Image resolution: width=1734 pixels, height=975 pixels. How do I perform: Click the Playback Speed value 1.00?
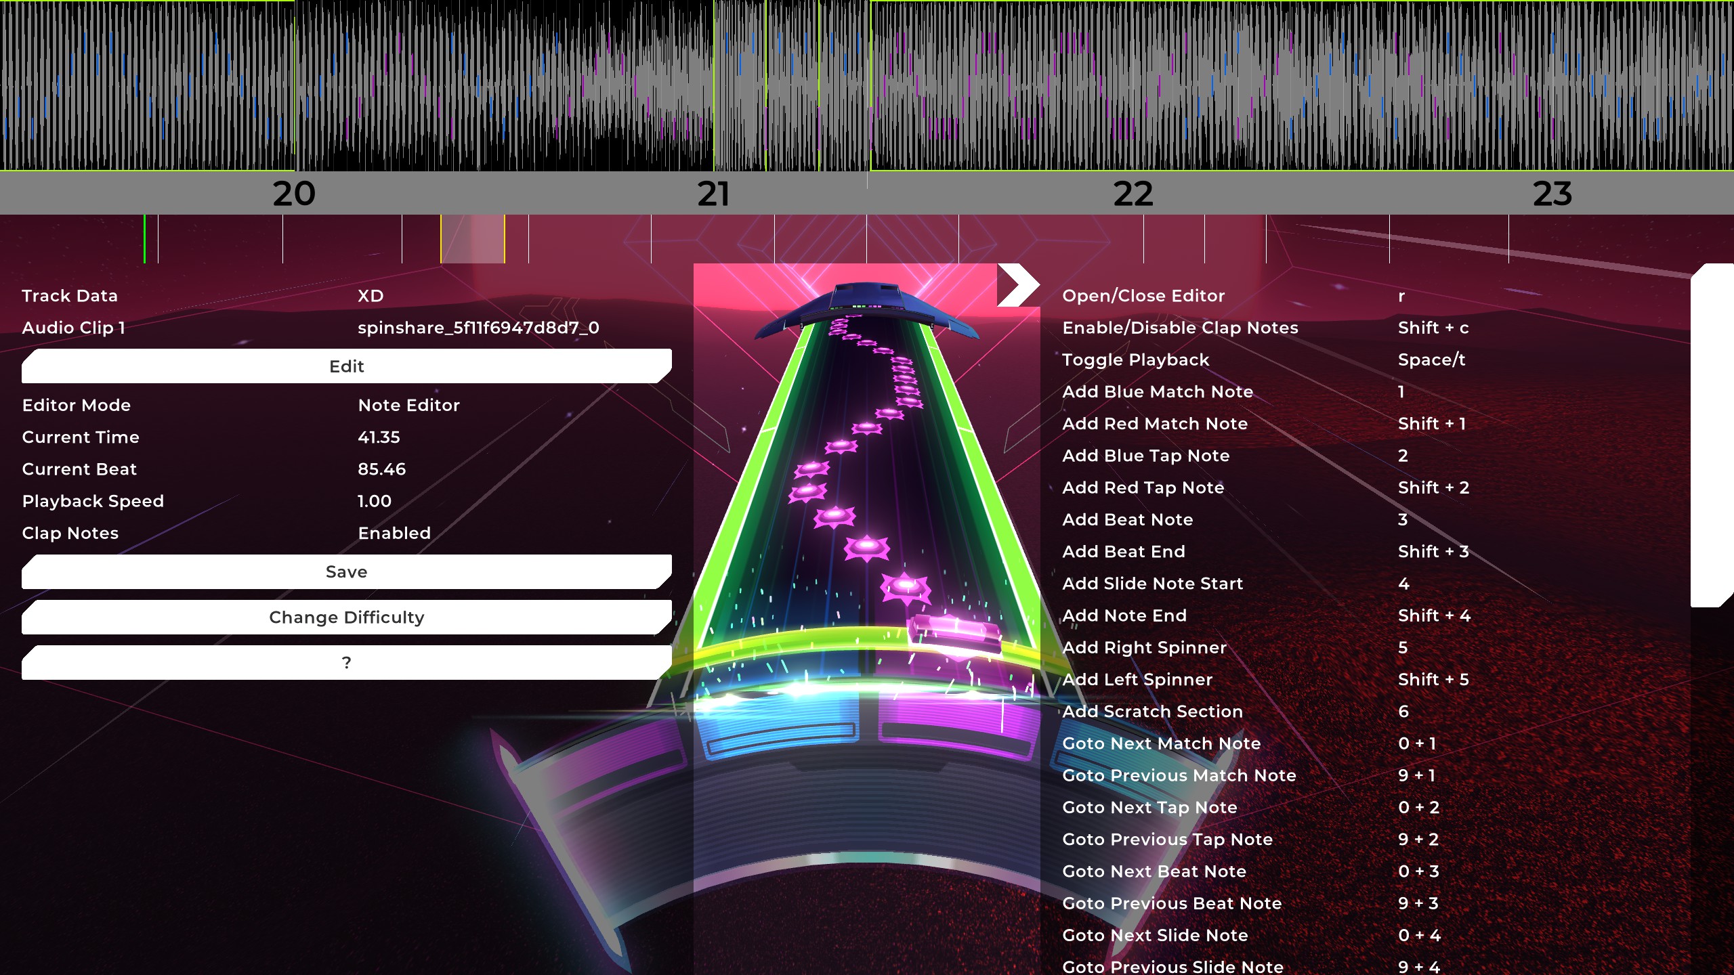(375, 501)
